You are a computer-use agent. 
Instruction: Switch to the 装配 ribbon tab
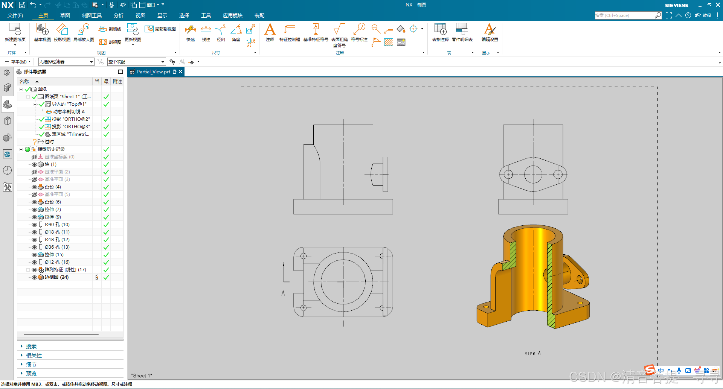259,15
